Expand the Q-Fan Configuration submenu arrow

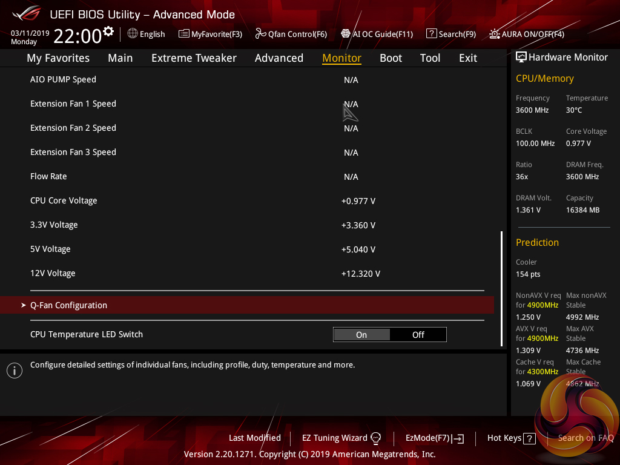point(24,305)
